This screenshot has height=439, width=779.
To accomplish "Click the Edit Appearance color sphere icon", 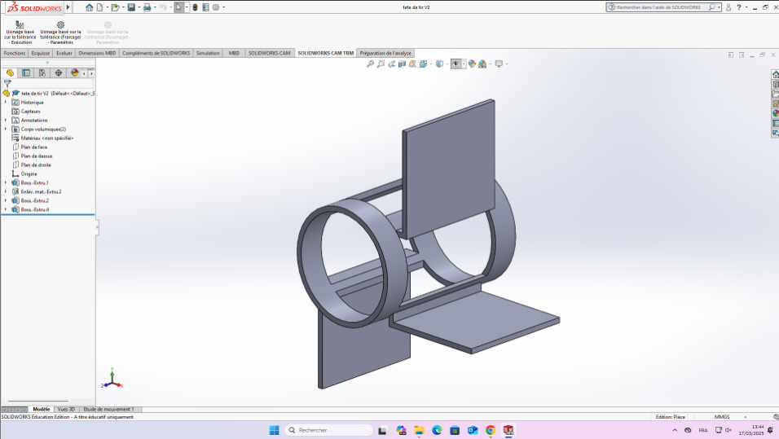I will pos(473,64).
